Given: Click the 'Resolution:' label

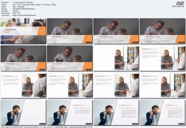Looking at the screenshot, I should pos(5,13).
